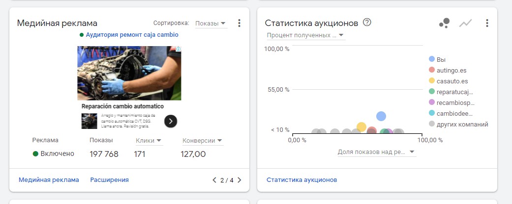Expand Конверсии metric dropdown
512x204 pixels.
coord(202,141)
